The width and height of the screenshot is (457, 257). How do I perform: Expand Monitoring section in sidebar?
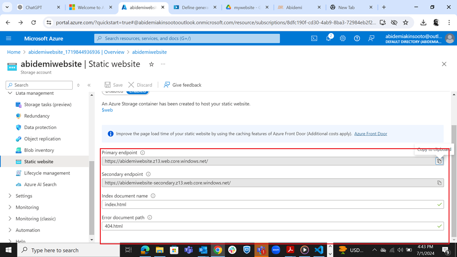(x=10, y=207)
